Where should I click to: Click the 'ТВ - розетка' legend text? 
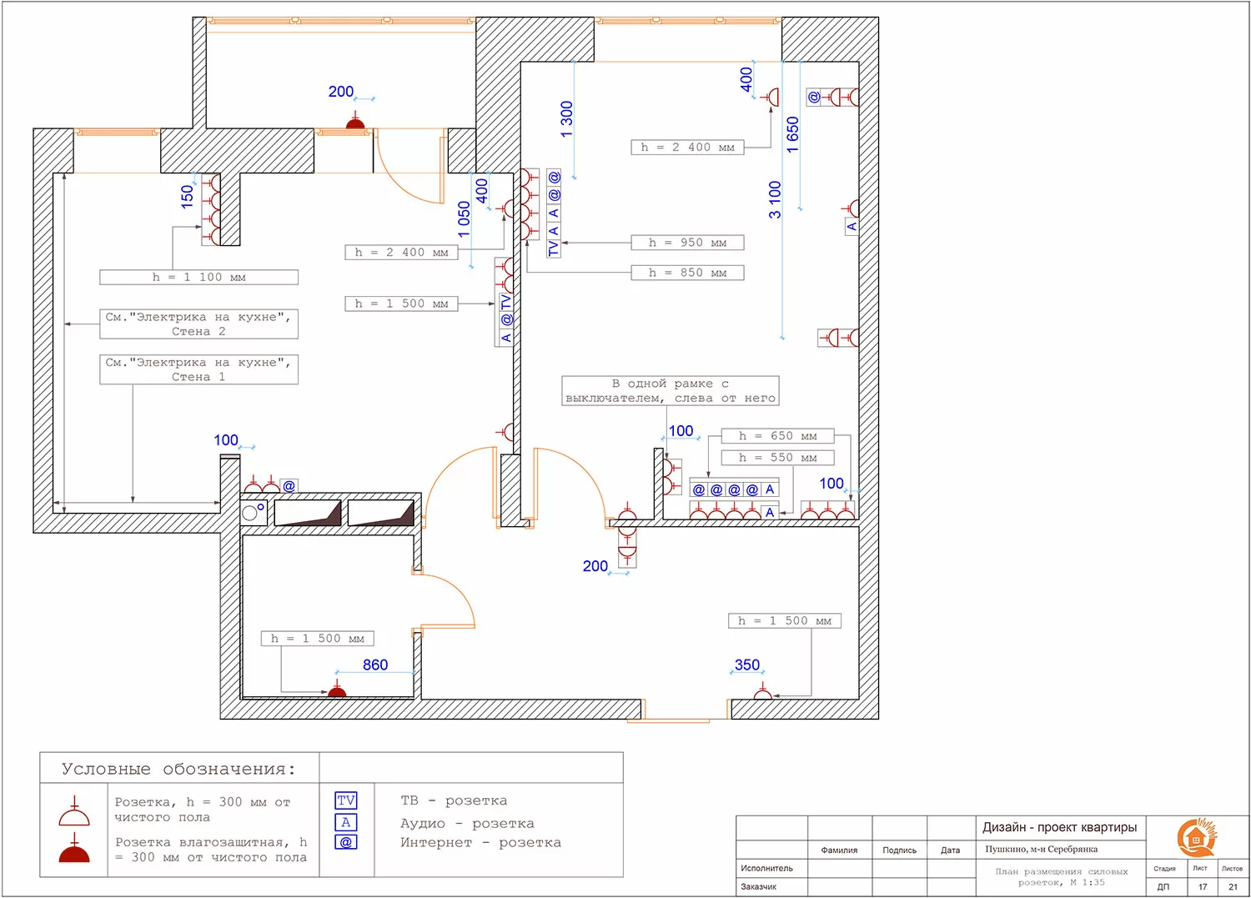point(454,800)
